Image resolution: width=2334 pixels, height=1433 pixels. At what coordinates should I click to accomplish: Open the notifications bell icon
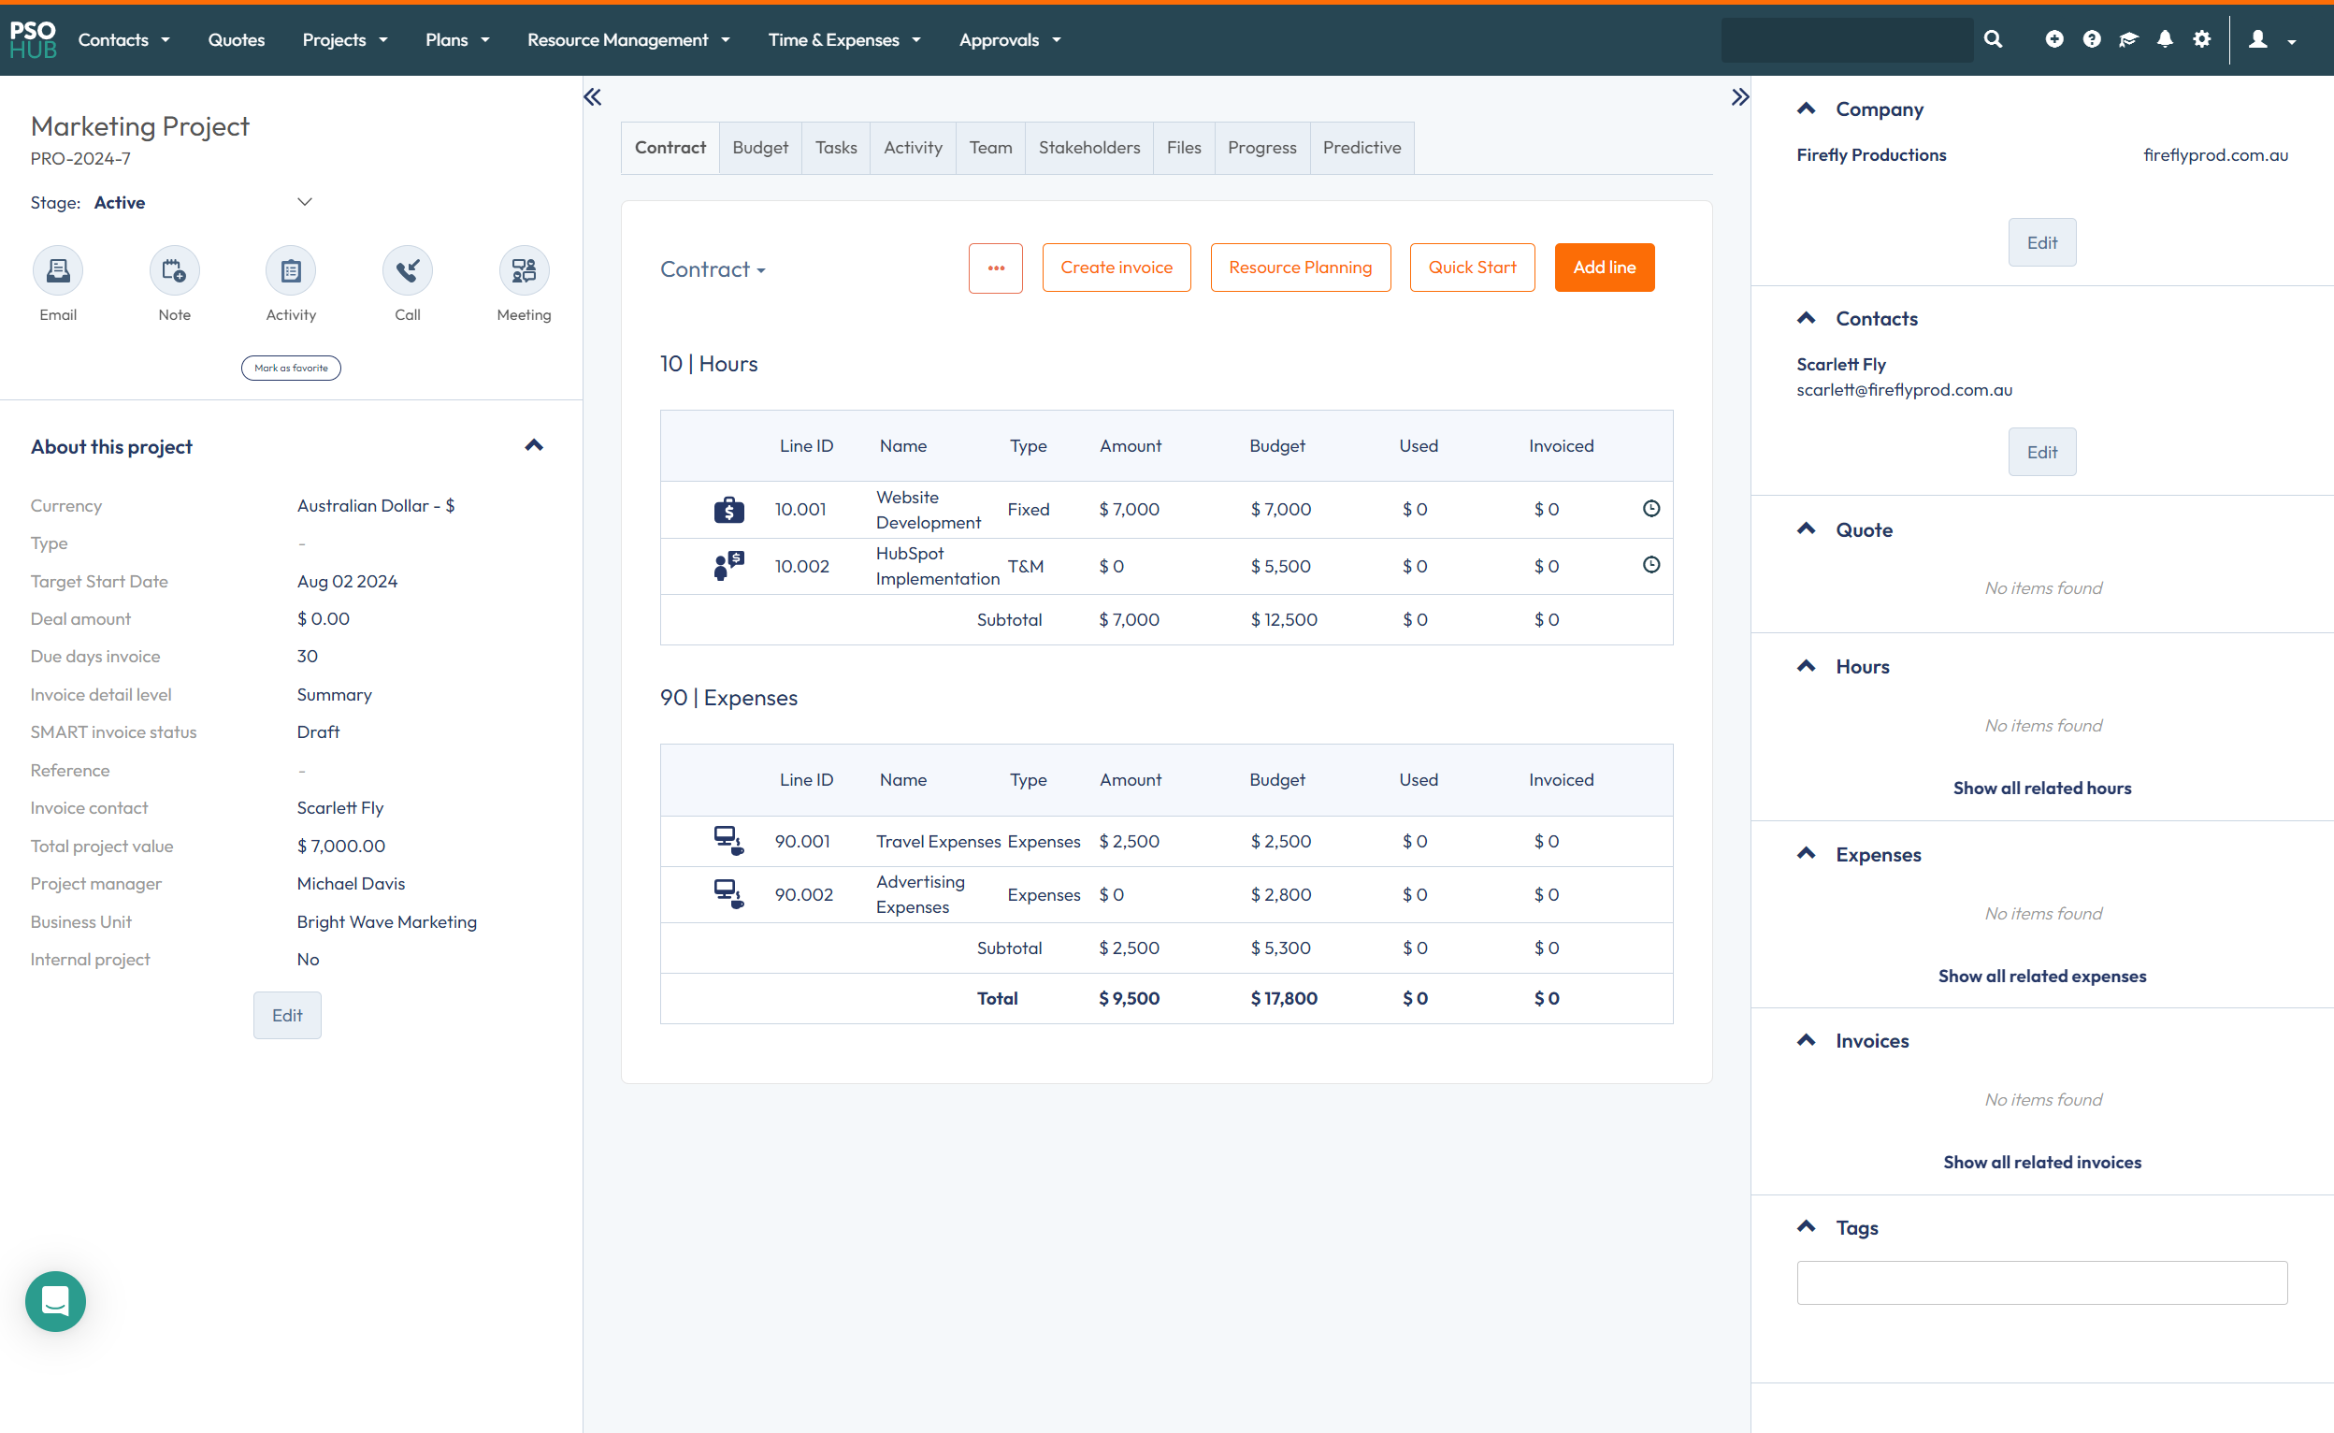coord(2165,40)
